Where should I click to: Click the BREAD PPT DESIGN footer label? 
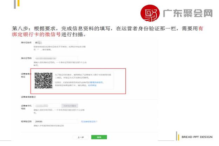(197, 137)
